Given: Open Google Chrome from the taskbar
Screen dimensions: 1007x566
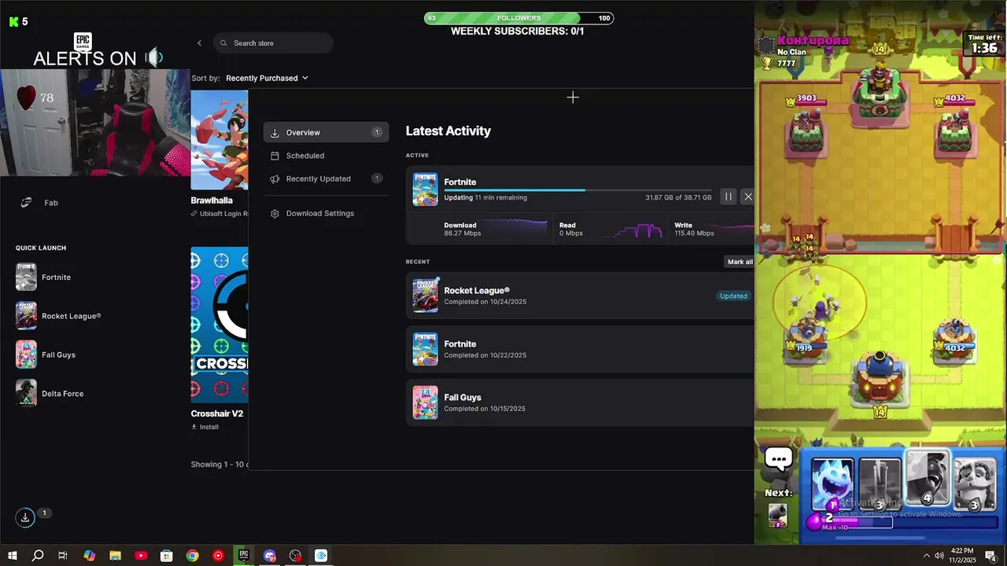Looking at the screenshot, I should [192, 556].
